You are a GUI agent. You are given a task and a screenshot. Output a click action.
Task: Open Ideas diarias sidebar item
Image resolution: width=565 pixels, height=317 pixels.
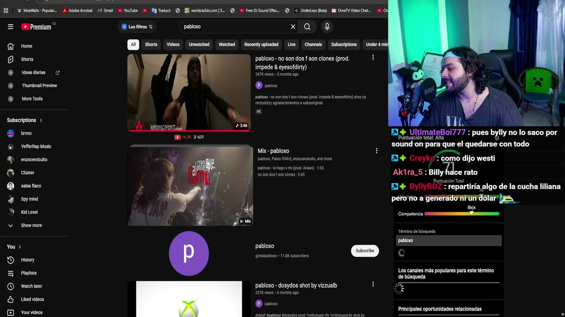click(34, 73)
